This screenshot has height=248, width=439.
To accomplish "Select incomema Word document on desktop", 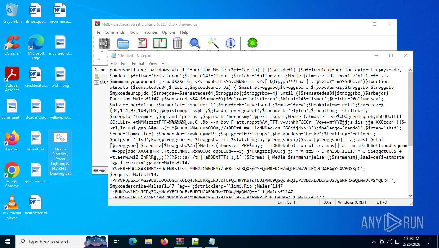I will coord(60,13).
